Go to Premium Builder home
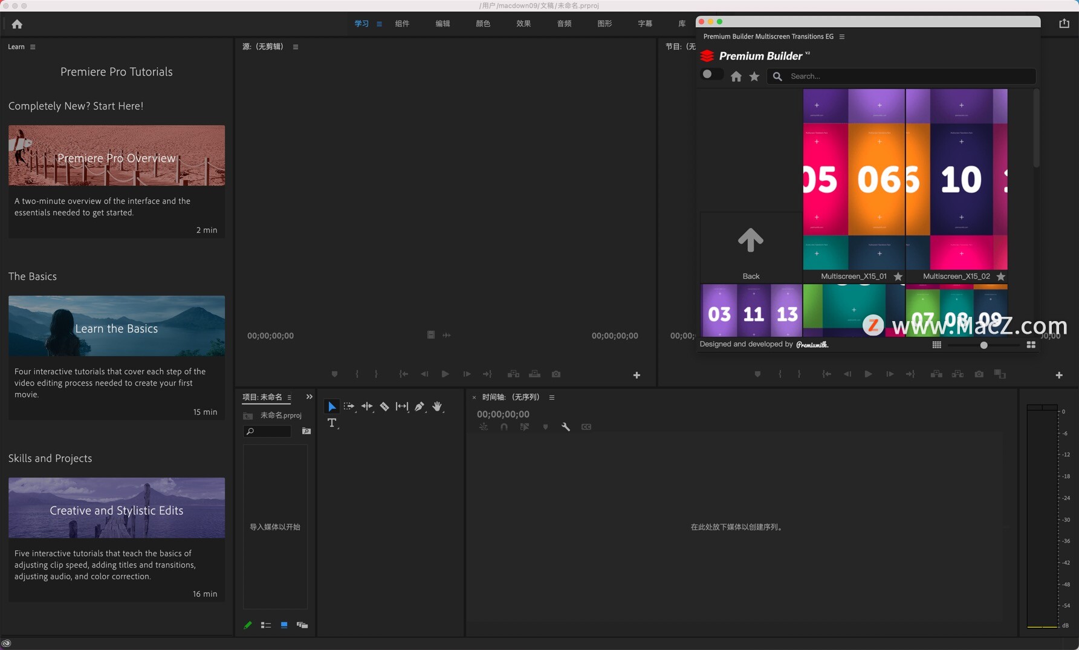The width and height of the screenshot is (1079, 650). tap(736, 76)
